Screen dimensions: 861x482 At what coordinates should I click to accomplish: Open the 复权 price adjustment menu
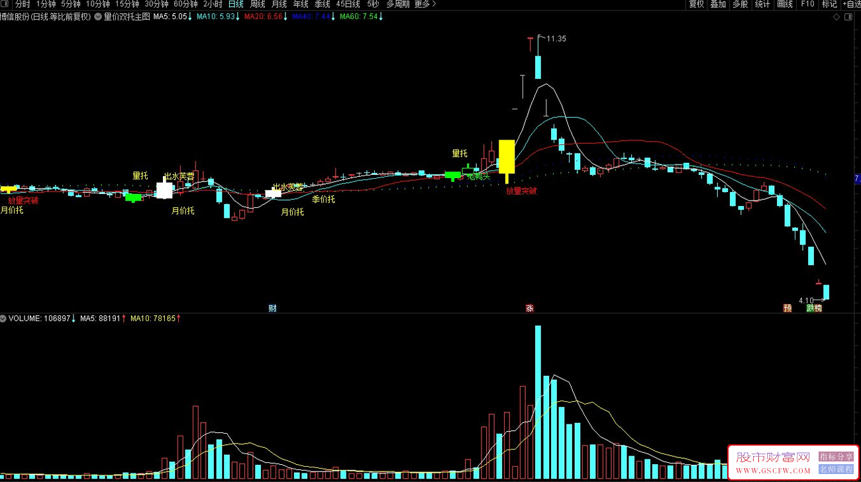point(697,4)
